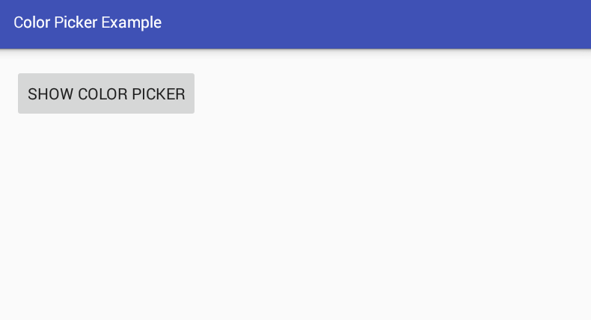Viewport: 591px width, 320px height.
Task: Launch the color picker via gray button
Action: [106, 93]
